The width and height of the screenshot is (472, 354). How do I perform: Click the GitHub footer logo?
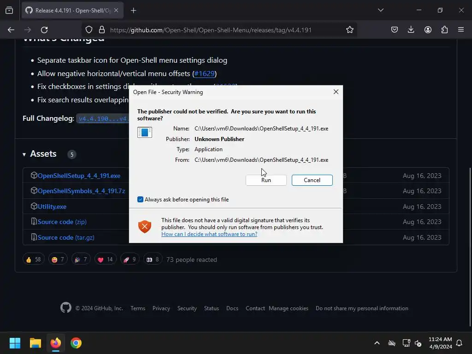click(x=65, y=307)
